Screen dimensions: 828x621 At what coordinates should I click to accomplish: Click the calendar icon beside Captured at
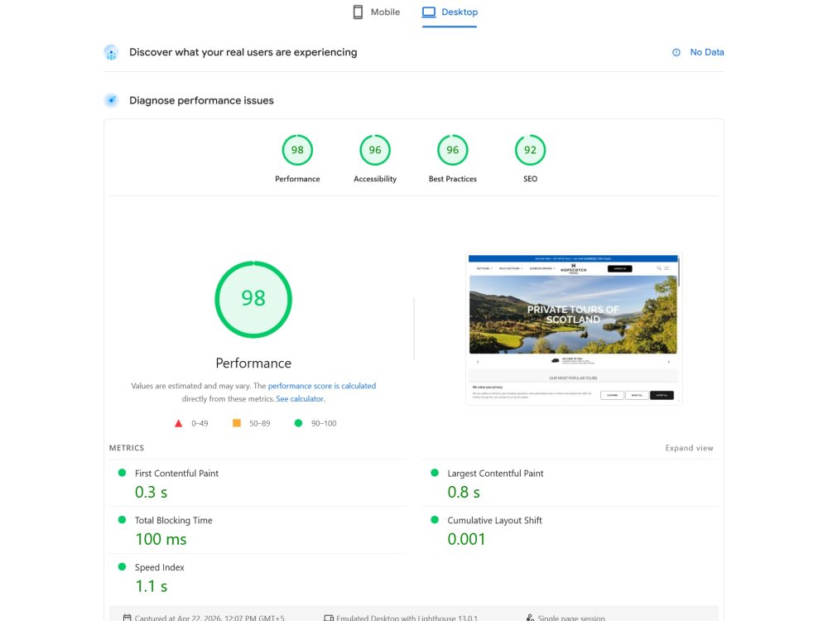127,618
